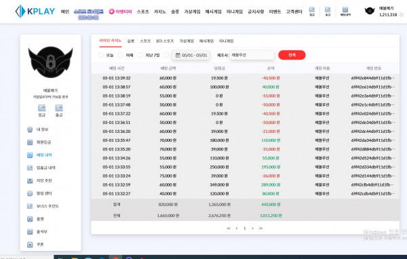Click 05-01 13:32:27 bet row time
The height and width of the screenshot is (259, 407).
(117, 194)
